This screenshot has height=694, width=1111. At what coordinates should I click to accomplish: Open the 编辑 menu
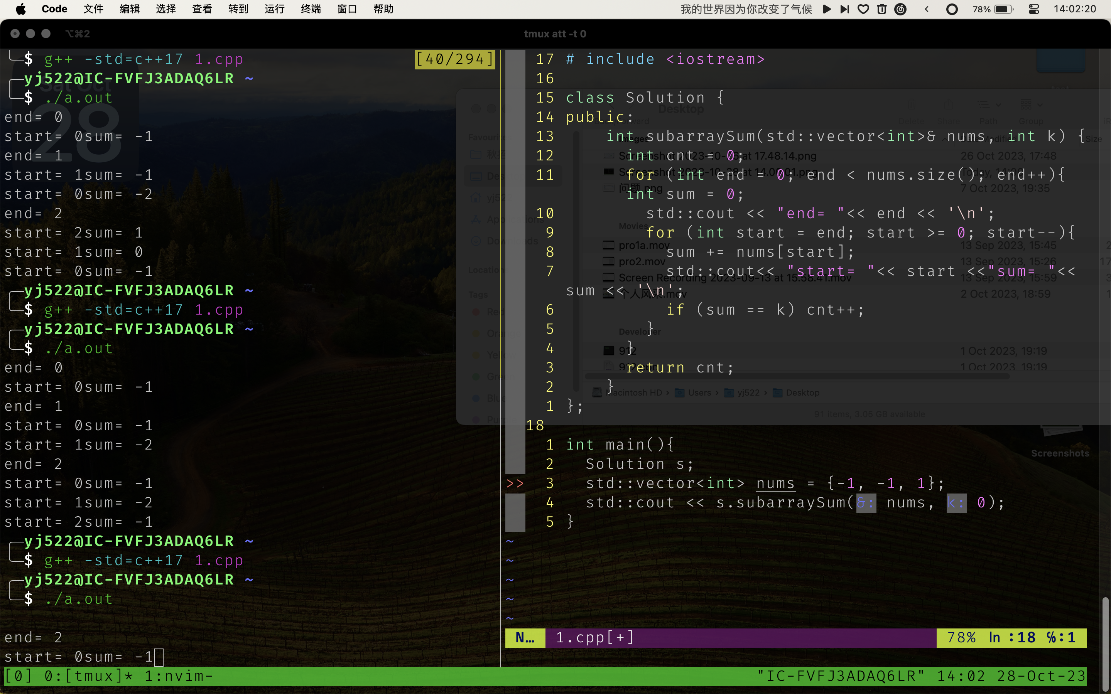tap(130, 9)
